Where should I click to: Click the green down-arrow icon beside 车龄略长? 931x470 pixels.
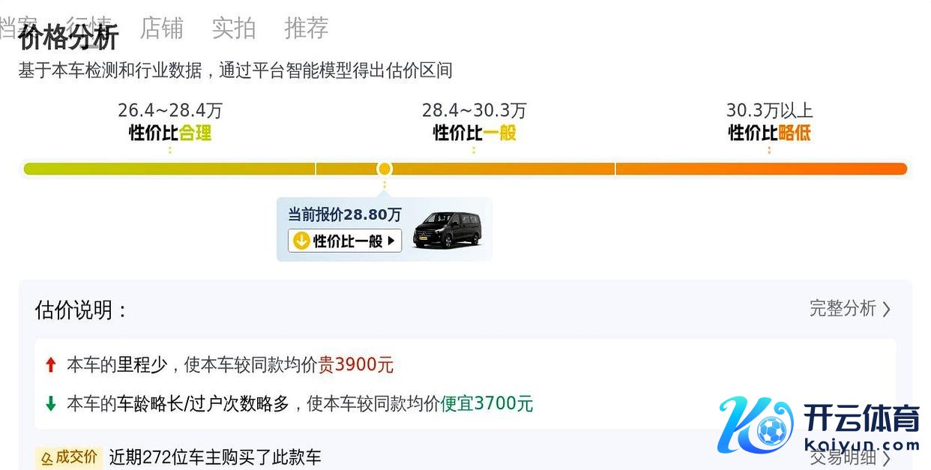[x=51, y=404]
